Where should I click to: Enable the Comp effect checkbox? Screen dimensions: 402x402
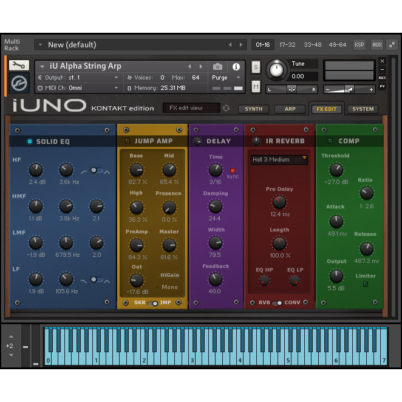[330, 141]
